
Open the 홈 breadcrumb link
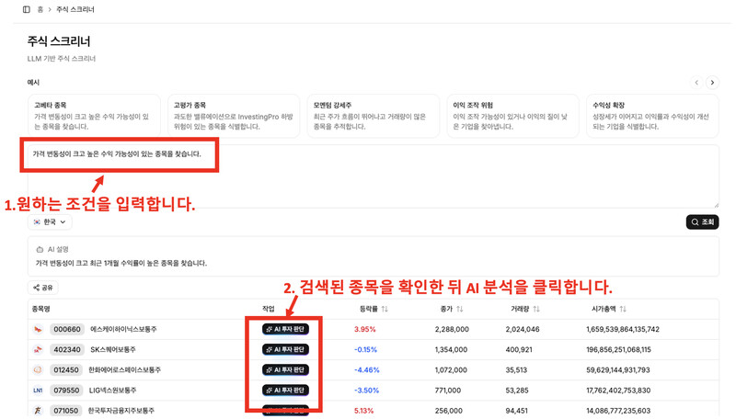[x=40, y=9]
